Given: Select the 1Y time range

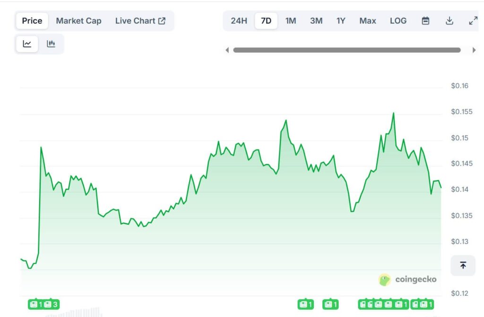Looking at the screenshot, I should click(x=341, y=21).
